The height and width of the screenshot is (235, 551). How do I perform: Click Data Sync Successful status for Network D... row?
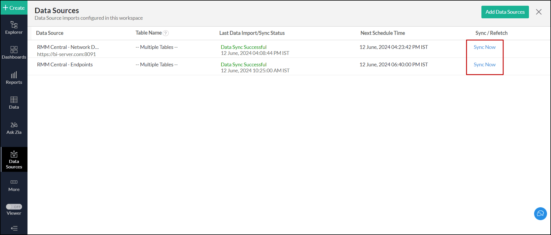[244, 47]
